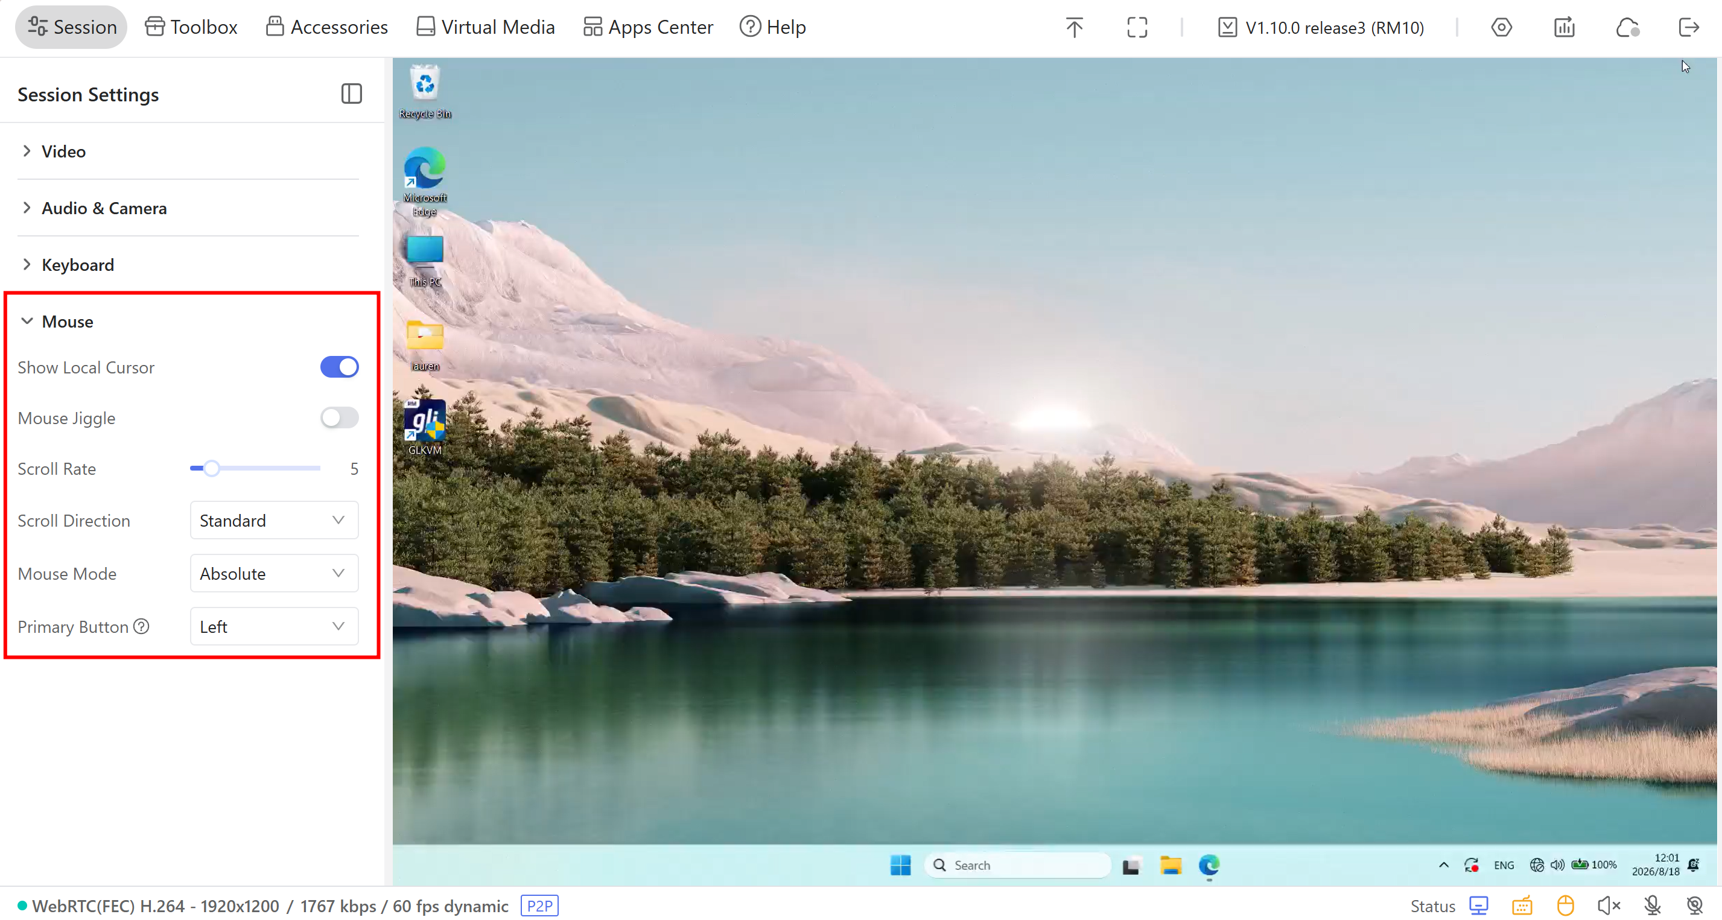Screen dimensions: 1722x920
Task: Open the Apps Center menu
Action: pos(648,27)
